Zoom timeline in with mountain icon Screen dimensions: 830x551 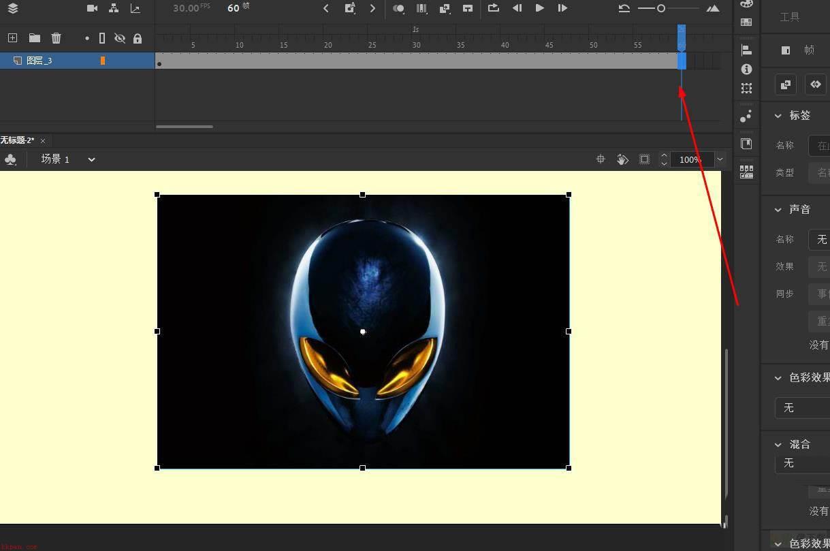tap(713, 8)
